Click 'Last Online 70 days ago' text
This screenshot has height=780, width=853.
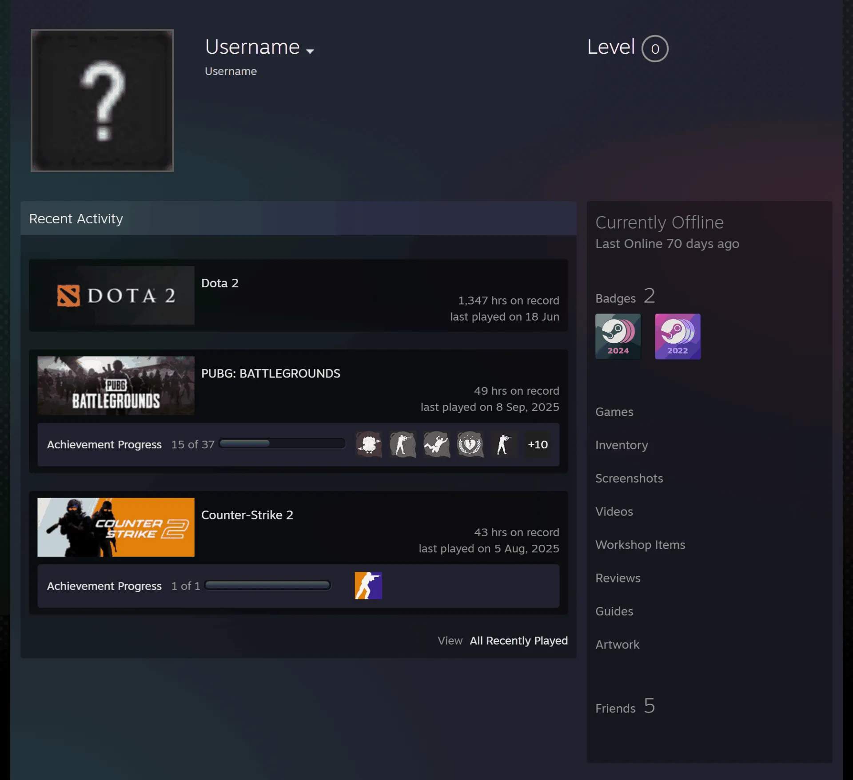pyautogui.click(x=667, y=244)
